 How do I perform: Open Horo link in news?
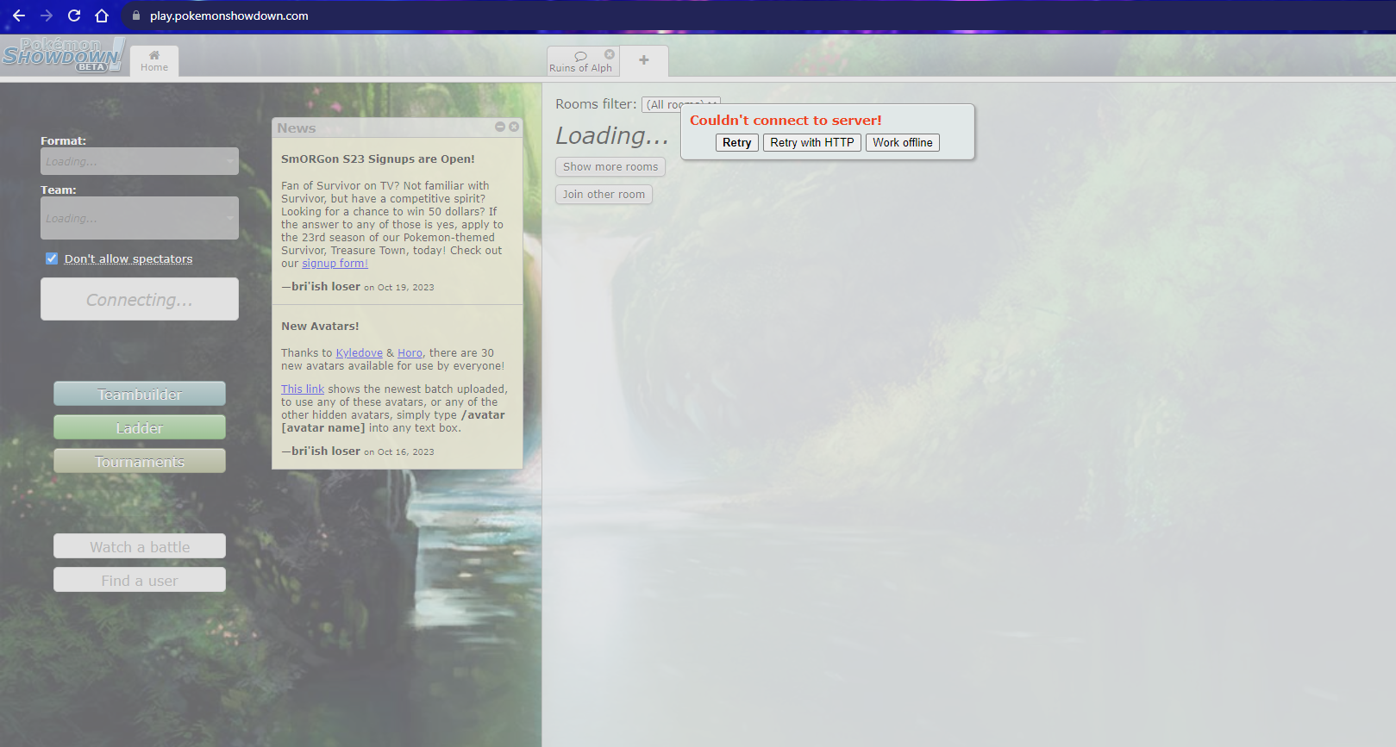[410, 352]
